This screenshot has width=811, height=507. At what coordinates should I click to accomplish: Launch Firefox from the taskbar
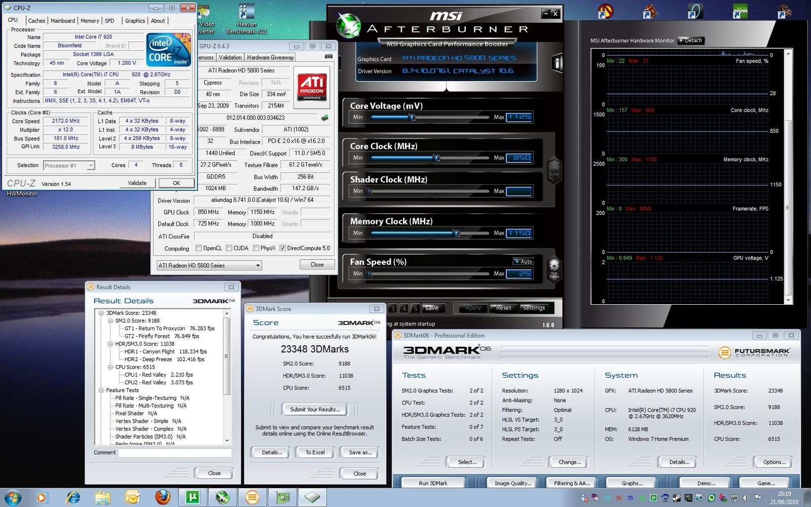pyautogui.click(x=162, y=498)
